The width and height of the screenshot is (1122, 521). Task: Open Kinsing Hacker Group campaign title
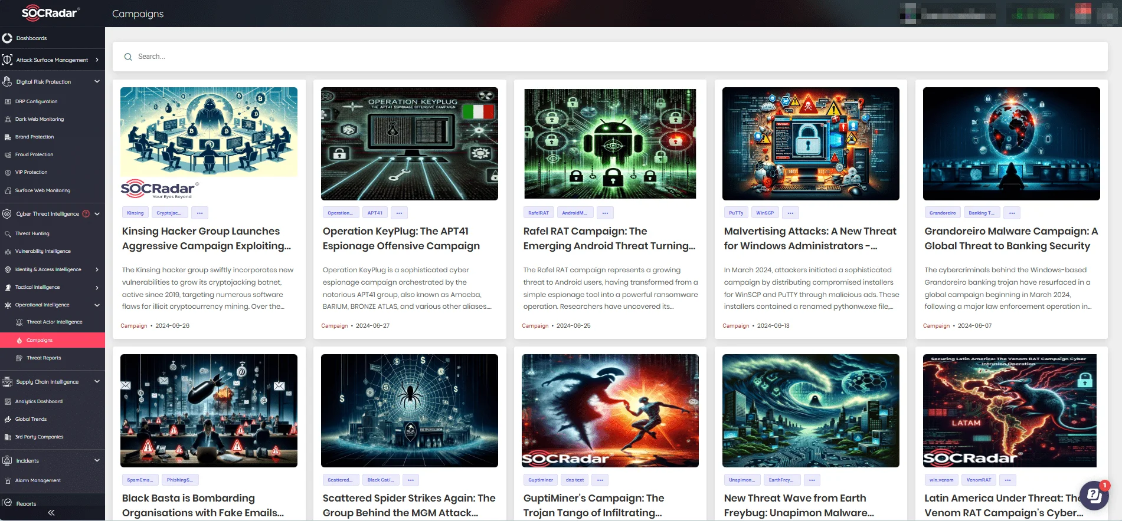coord(207,239)
